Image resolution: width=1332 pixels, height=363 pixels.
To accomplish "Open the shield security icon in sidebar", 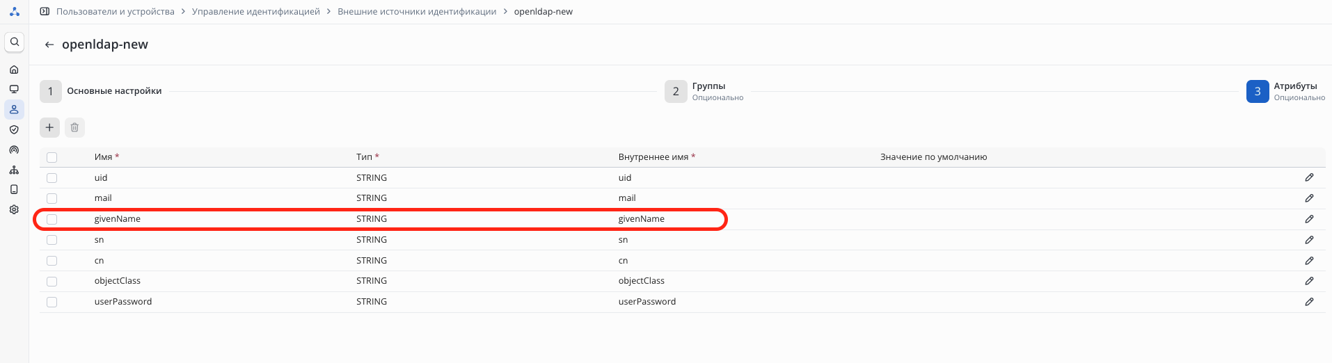I will tap(14, 129).
